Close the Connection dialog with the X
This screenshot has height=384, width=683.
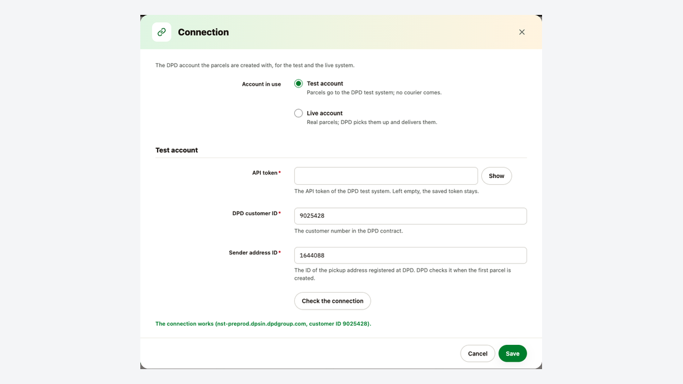tap(522, 32)
